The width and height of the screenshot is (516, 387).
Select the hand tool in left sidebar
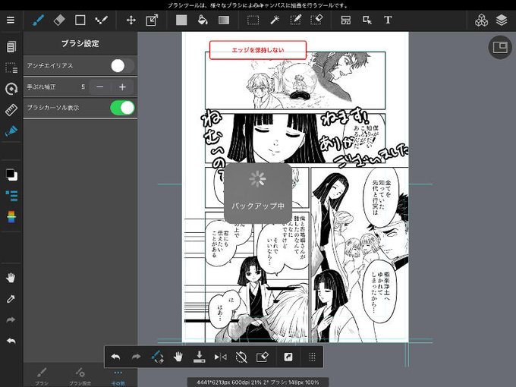pos(11,278)
